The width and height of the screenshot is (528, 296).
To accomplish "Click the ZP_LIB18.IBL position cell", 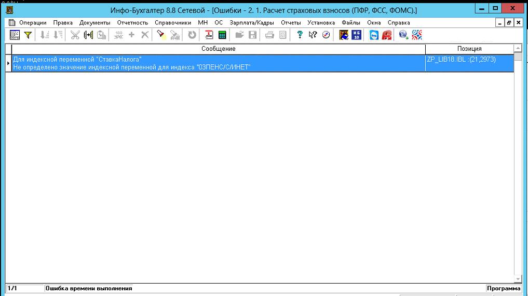I will (469, 63).
